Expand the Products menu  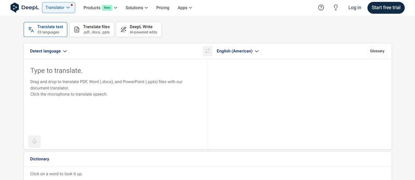pyautogui.click(x=100, y=8)
